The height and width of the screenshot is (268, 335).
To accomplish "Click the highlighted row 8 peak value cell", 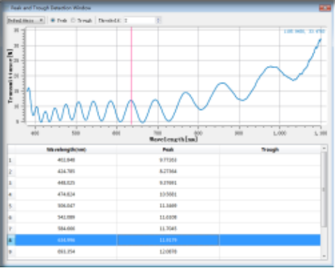I will (168, 240).
